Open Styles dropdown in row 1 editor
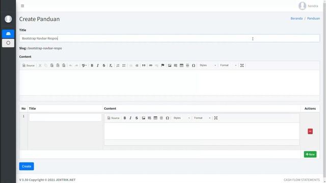This screenshot has width=326, height=183. click(x=181, y=118)
